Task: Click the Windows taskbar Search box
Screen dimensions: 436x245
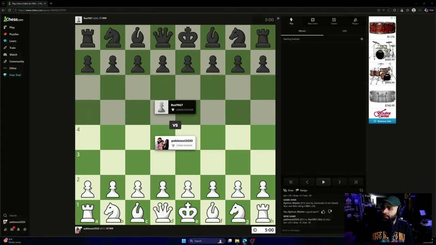Action: [x=206, y=241]
